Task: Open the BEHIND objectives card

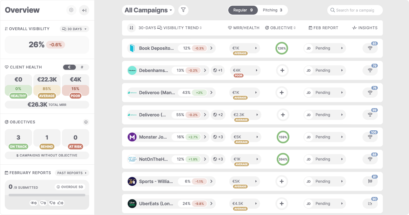Action: point(47,139)
